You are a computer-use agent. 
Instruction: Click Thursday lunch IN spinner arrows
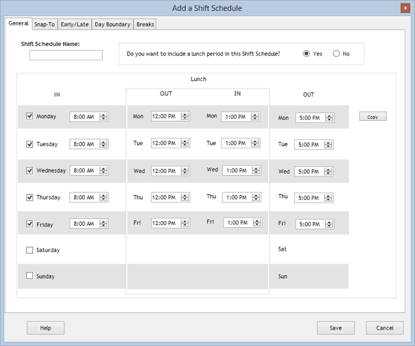pos(256,198)
